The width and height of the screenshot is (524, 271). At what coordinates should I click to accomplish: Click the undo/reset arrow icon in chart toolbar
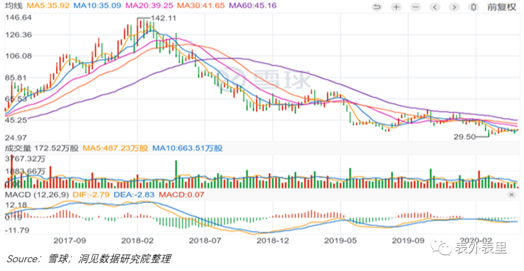tap(377, 7)
